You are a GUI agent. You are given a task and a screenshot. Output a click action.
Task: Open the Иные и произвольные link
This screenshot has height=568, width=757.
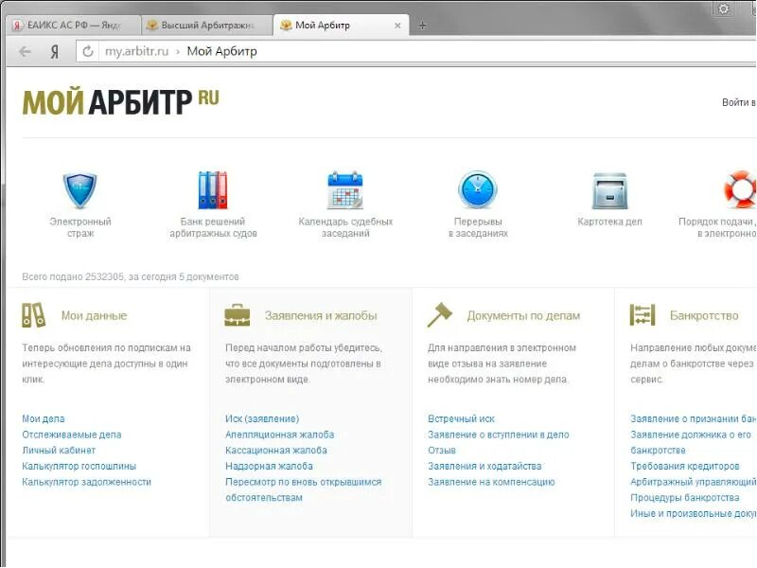coord(694,513)
